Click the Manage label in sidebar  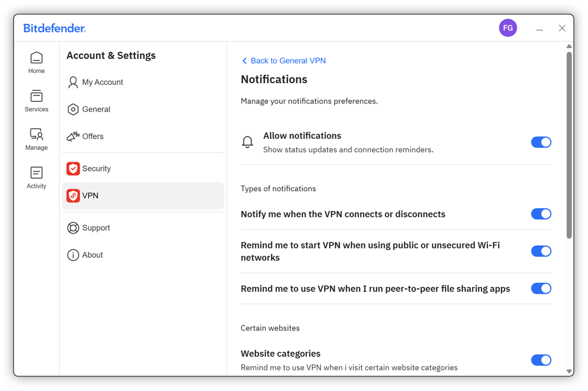point(36,148)
